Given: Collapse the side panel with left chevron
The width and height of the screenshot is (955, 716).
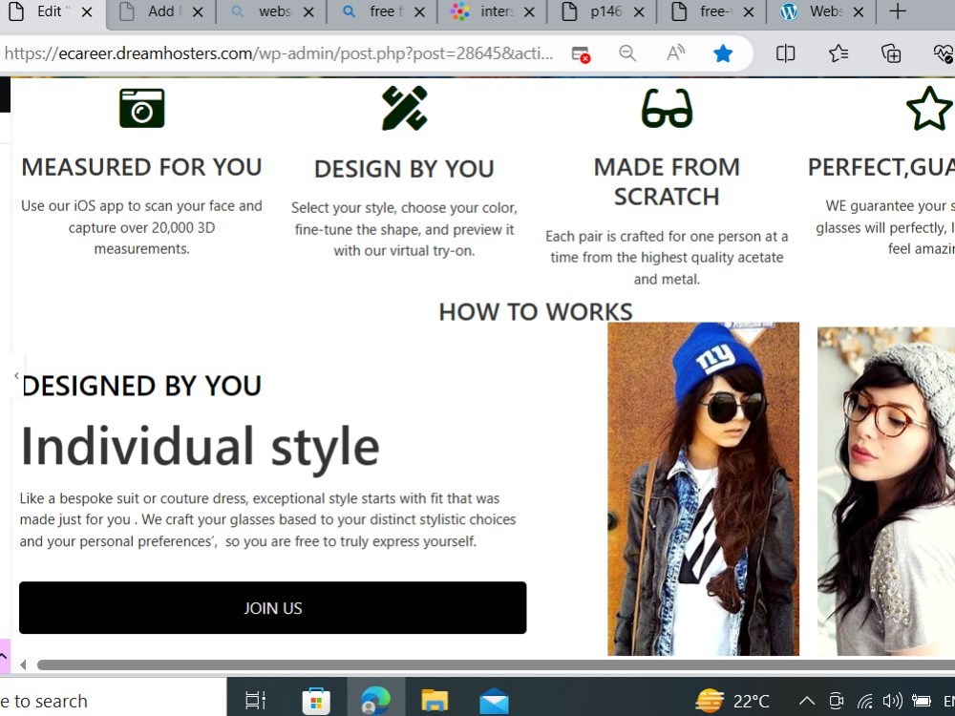Looking at the screenshot, I should pyautogui.click(x=16, y=375).
